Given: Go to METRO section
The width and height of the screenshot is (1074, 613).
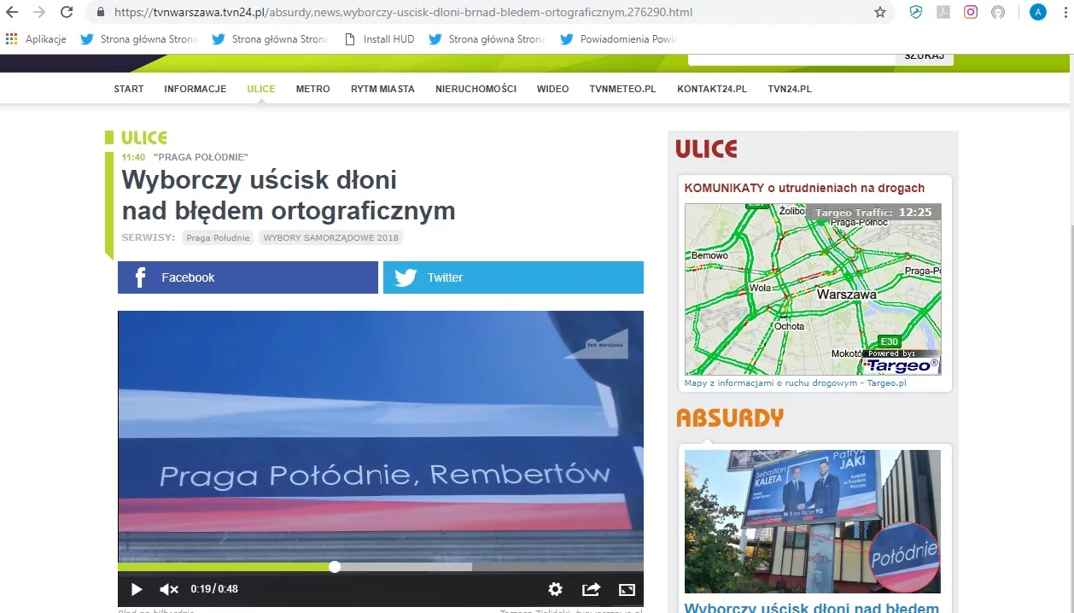Looking at the screenshot, I should point(312,89).
